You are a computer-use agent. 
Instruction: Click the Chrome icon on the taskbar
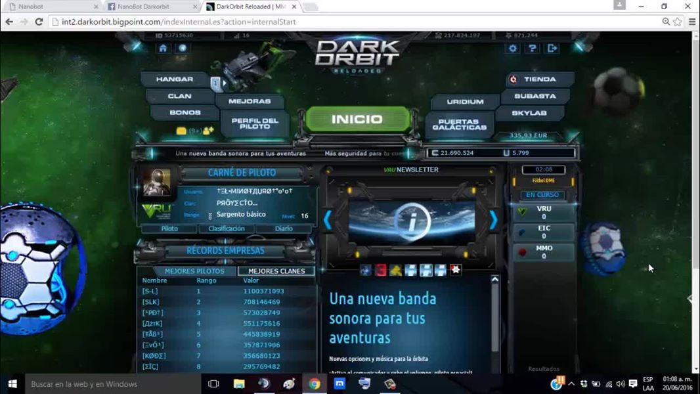coord(315,384)
